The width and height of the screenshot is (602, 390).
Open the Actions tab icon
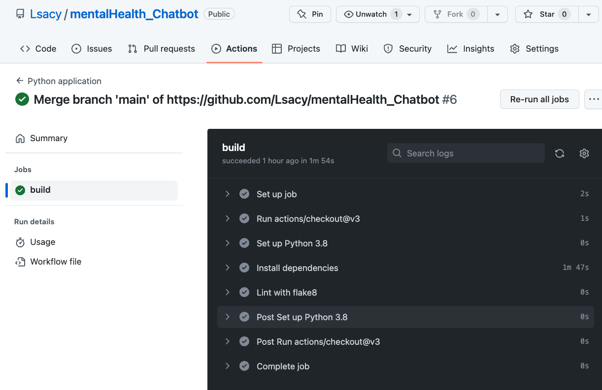click(x=216, y=48)
